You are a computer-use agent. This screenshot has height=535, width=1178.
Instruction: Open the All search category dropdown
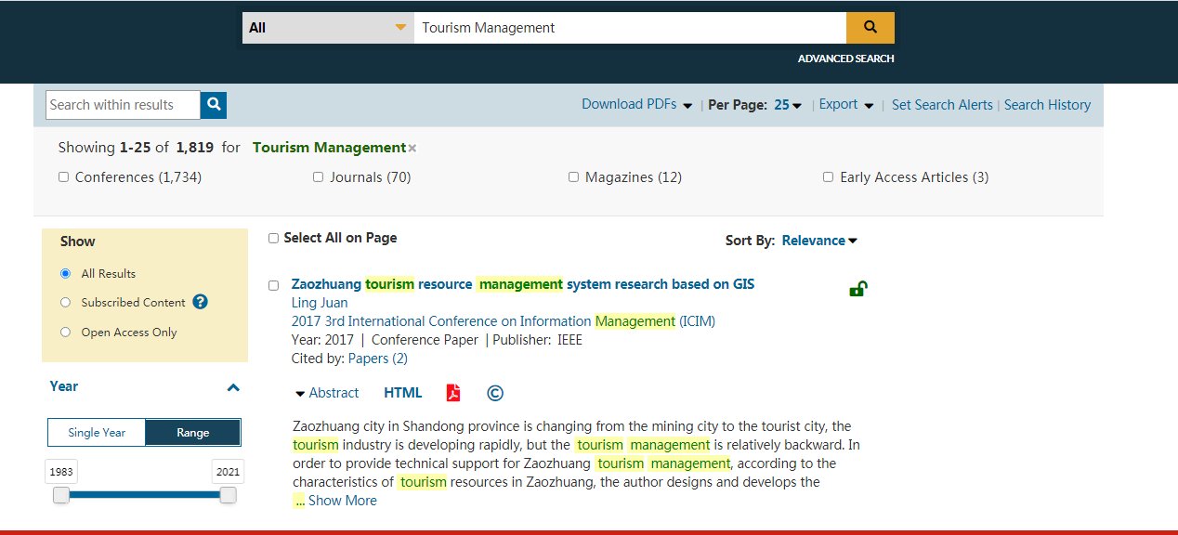(328, 28)
